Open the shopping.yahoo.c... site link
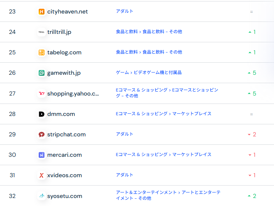 point(73,94)
